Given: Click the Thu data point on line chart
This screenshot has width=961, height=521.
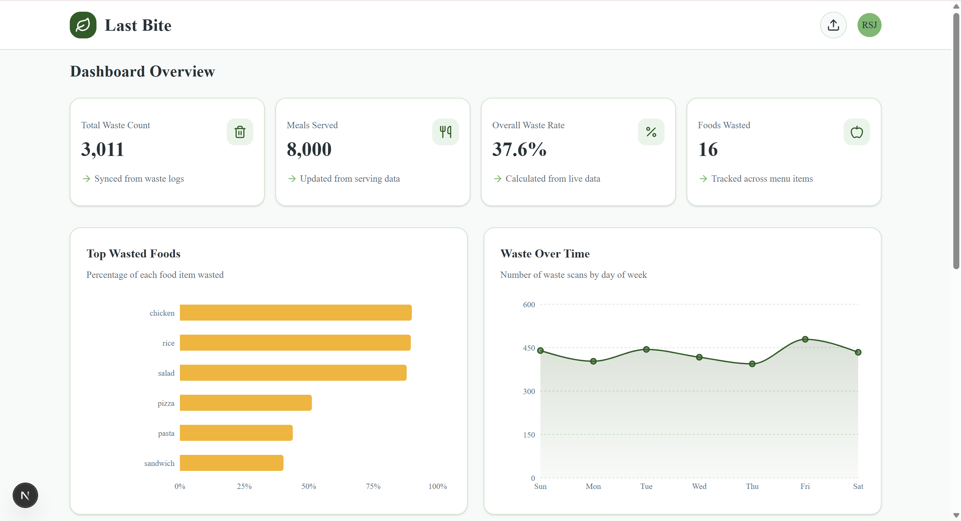Looking at the screenshot, I should click(752, 364).
